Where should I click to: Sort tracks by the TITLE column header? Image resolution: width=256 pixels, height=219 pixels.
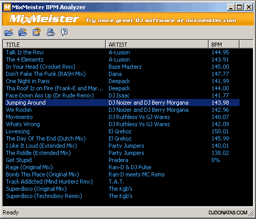pos(54,45)
